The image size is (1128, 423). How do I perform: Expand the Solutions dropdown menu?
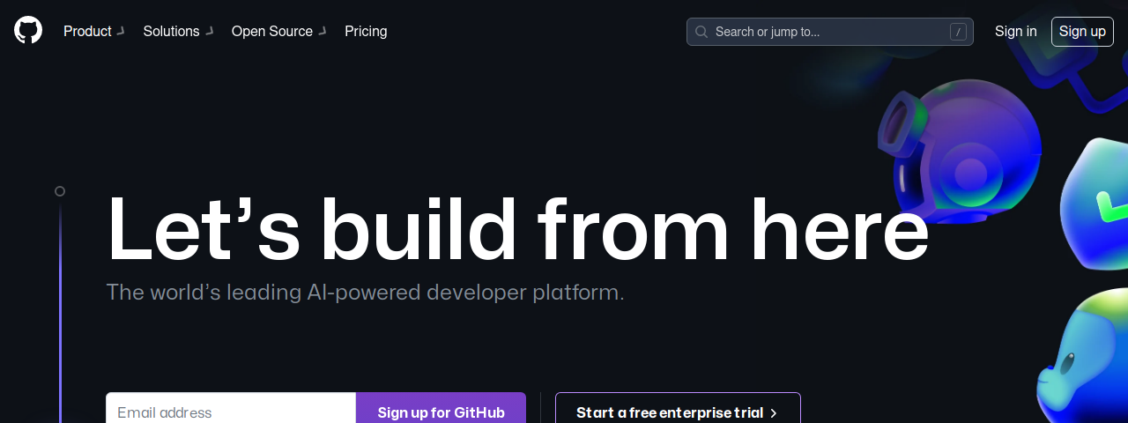(178, 32)
